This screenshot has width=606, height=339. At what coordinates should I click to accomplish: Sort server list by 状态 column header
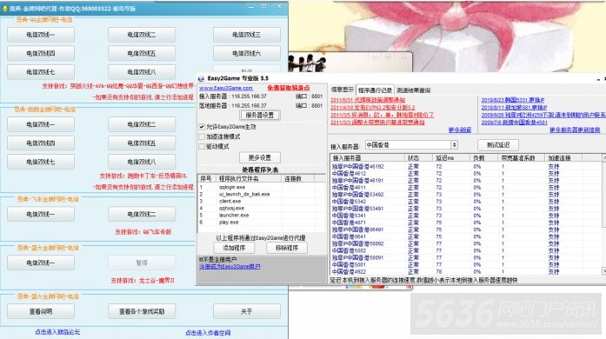(x=418, y=157)
